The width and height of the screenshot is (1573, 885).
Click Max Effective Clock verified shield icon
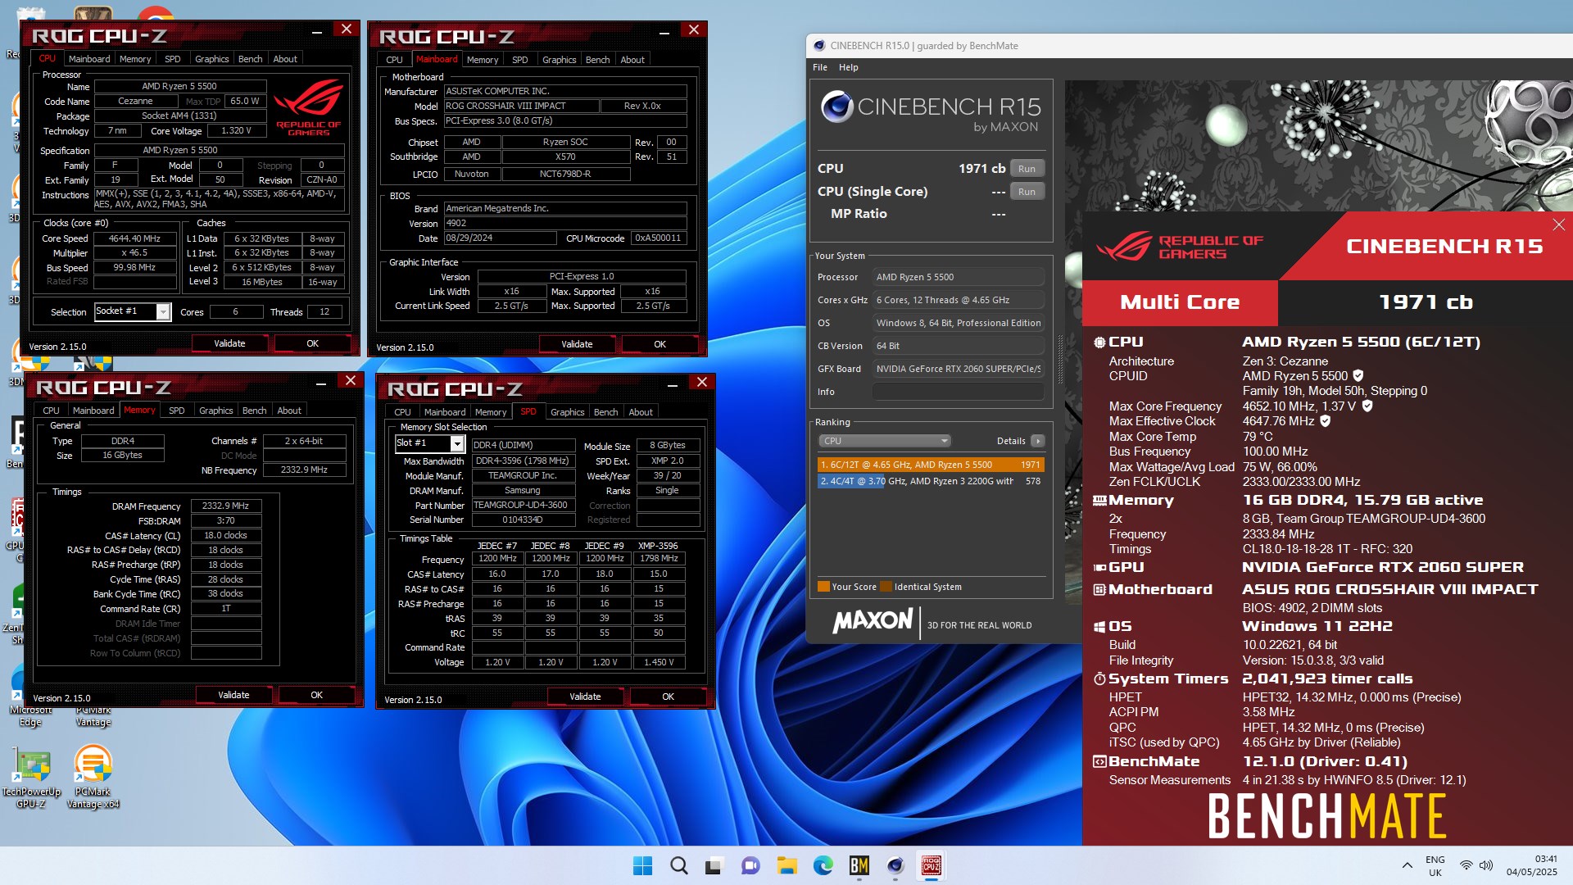pos(1325,421)
